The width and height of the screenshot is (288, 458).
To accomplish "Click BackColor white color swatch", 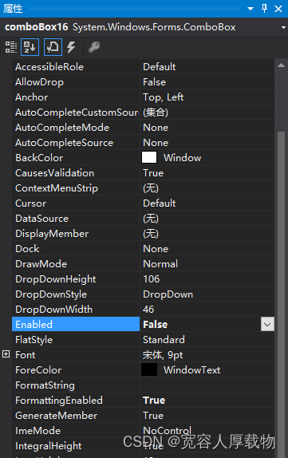I will 149,157.
